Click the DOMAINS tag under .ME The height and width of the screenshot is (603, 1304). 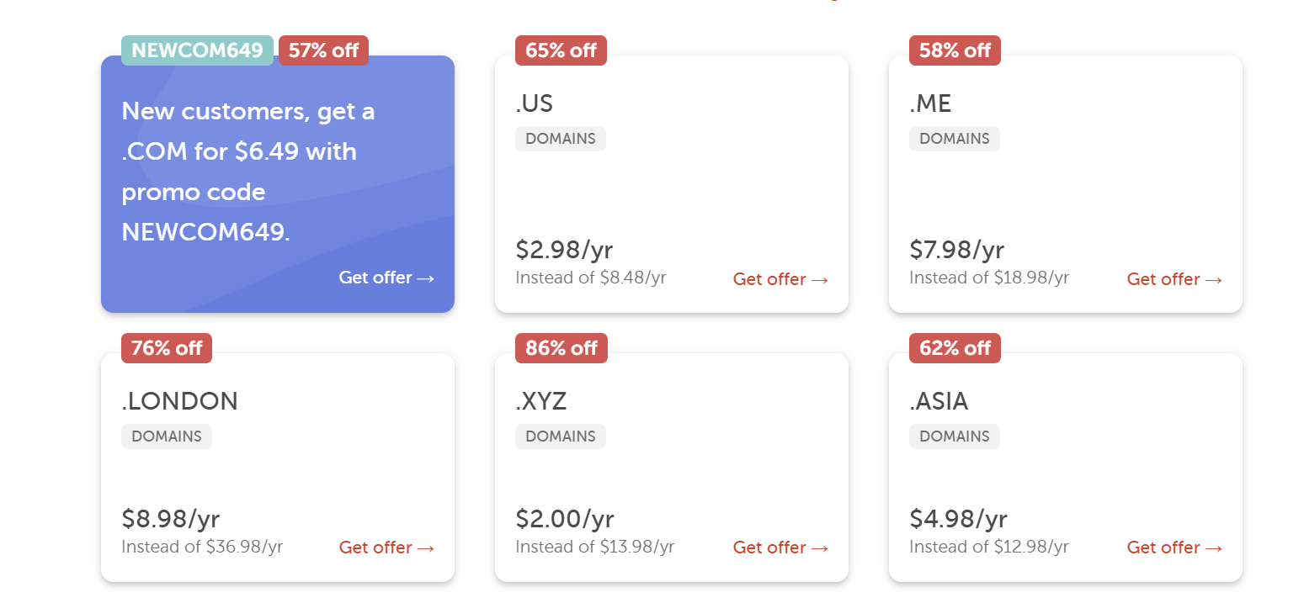(955, 139)
